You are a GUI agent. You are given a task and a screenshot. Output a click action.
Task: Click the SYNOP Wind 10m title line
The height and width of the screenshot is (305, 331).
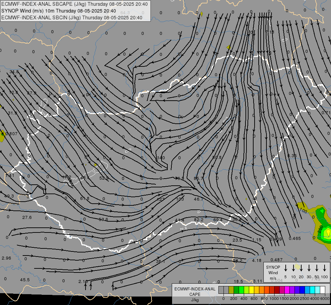58,11
